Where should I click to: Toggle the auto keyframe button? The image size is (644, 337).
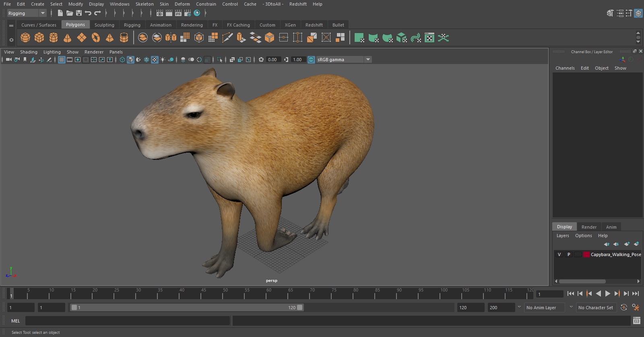(624, 308)
